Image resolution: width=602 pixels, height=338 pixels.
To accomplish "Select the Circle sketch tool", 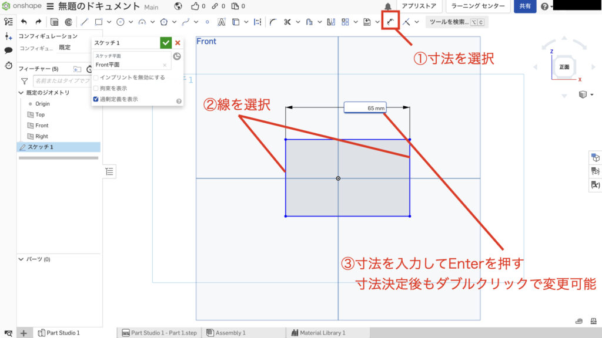I will (x=120, y=22).
